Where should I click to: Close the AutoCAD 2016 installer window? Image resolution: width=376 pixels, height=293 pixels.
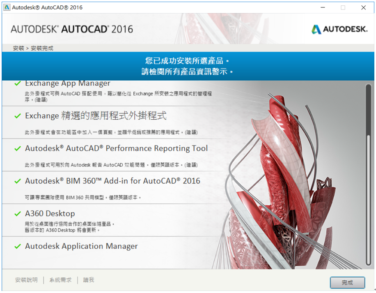pos(364,7)
